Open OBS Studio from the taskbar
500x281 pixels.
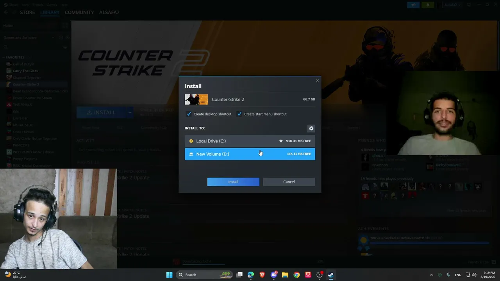click(320, 275)
